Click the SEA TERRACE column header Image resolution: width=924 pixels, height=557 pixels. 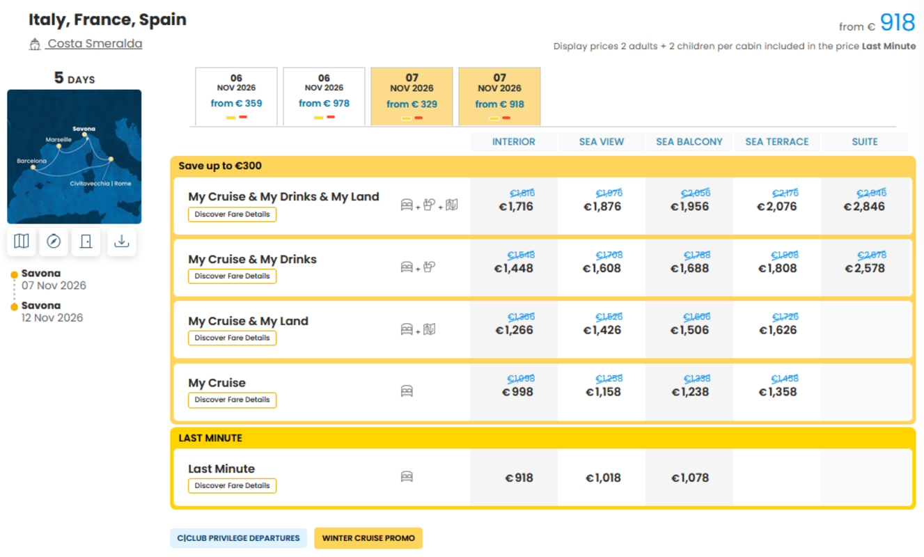(x=777, y=142)
